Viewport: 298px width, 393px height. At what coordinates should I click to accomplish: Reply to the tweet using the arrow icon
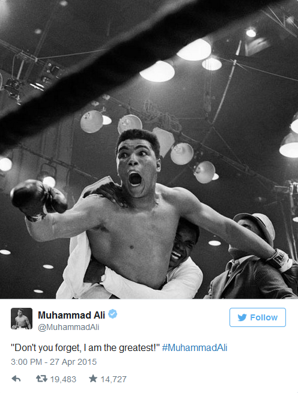coord(16,379)
